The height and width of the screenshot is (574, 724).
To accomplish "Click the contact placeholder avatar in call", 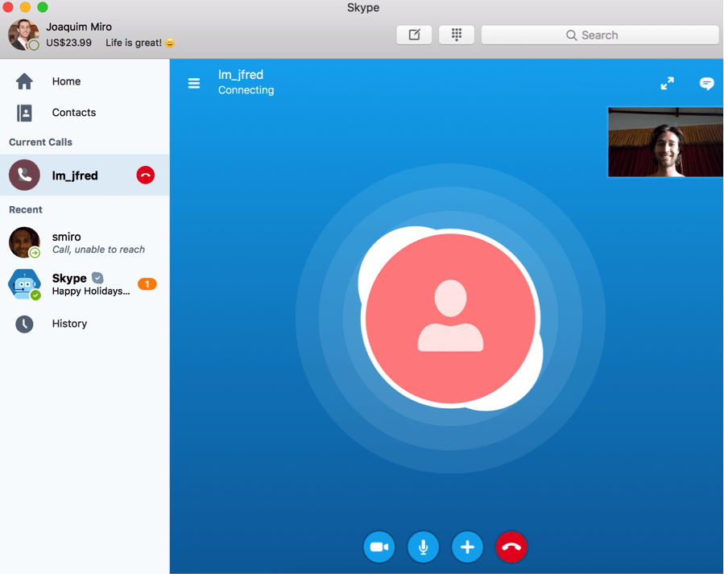I will (451, 318).
